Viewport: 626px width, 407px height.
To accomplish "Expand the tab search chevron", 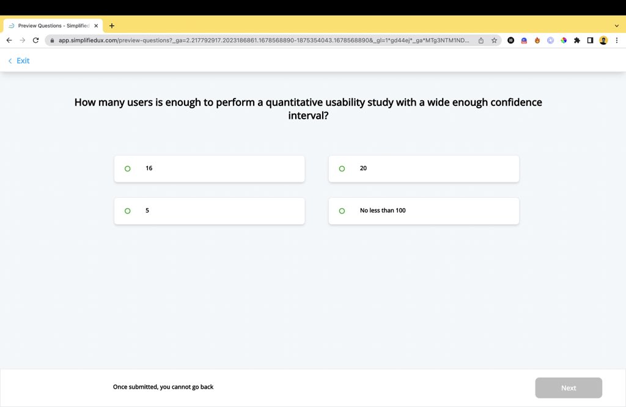I will 617,25.
